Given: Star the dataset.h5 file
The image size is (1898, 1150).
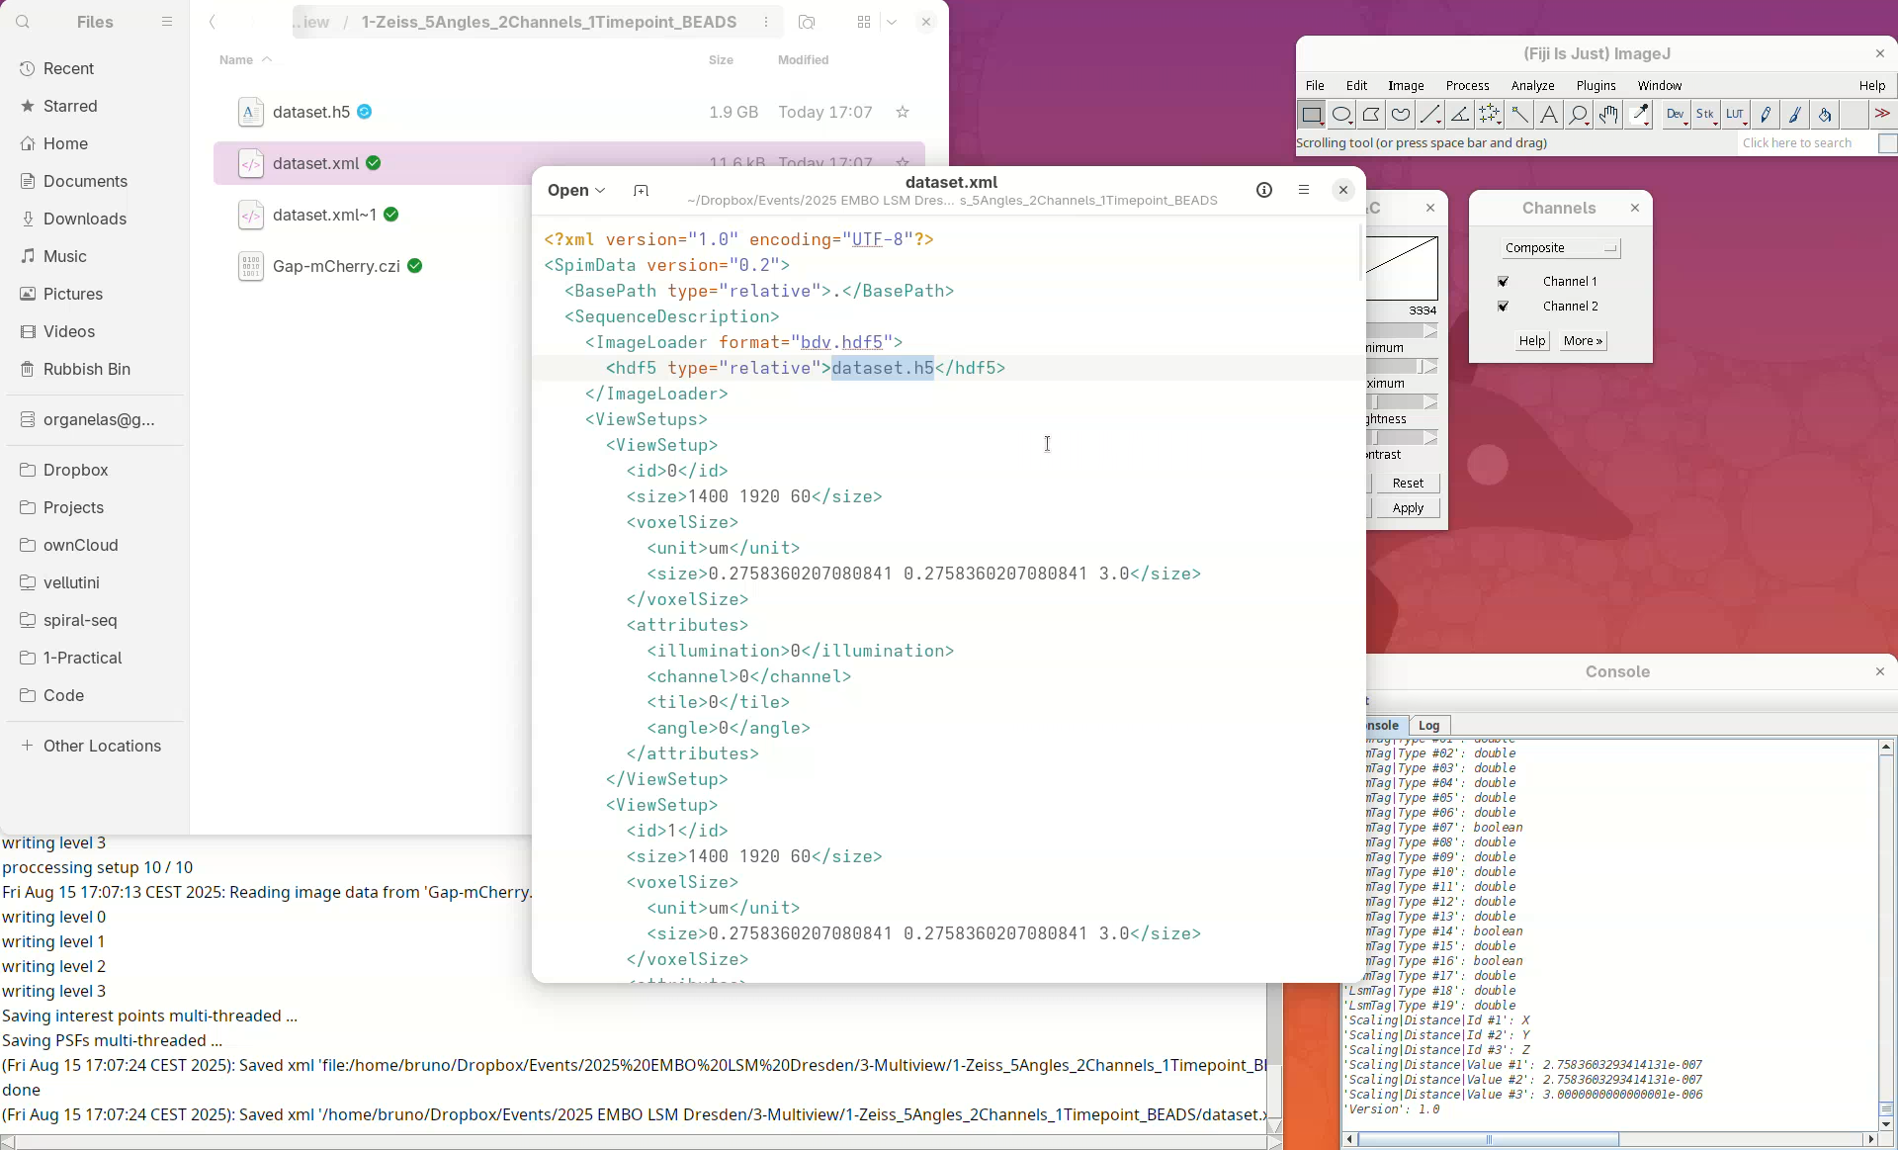Looking at the screenshot, I should click(x=902, y=112).
